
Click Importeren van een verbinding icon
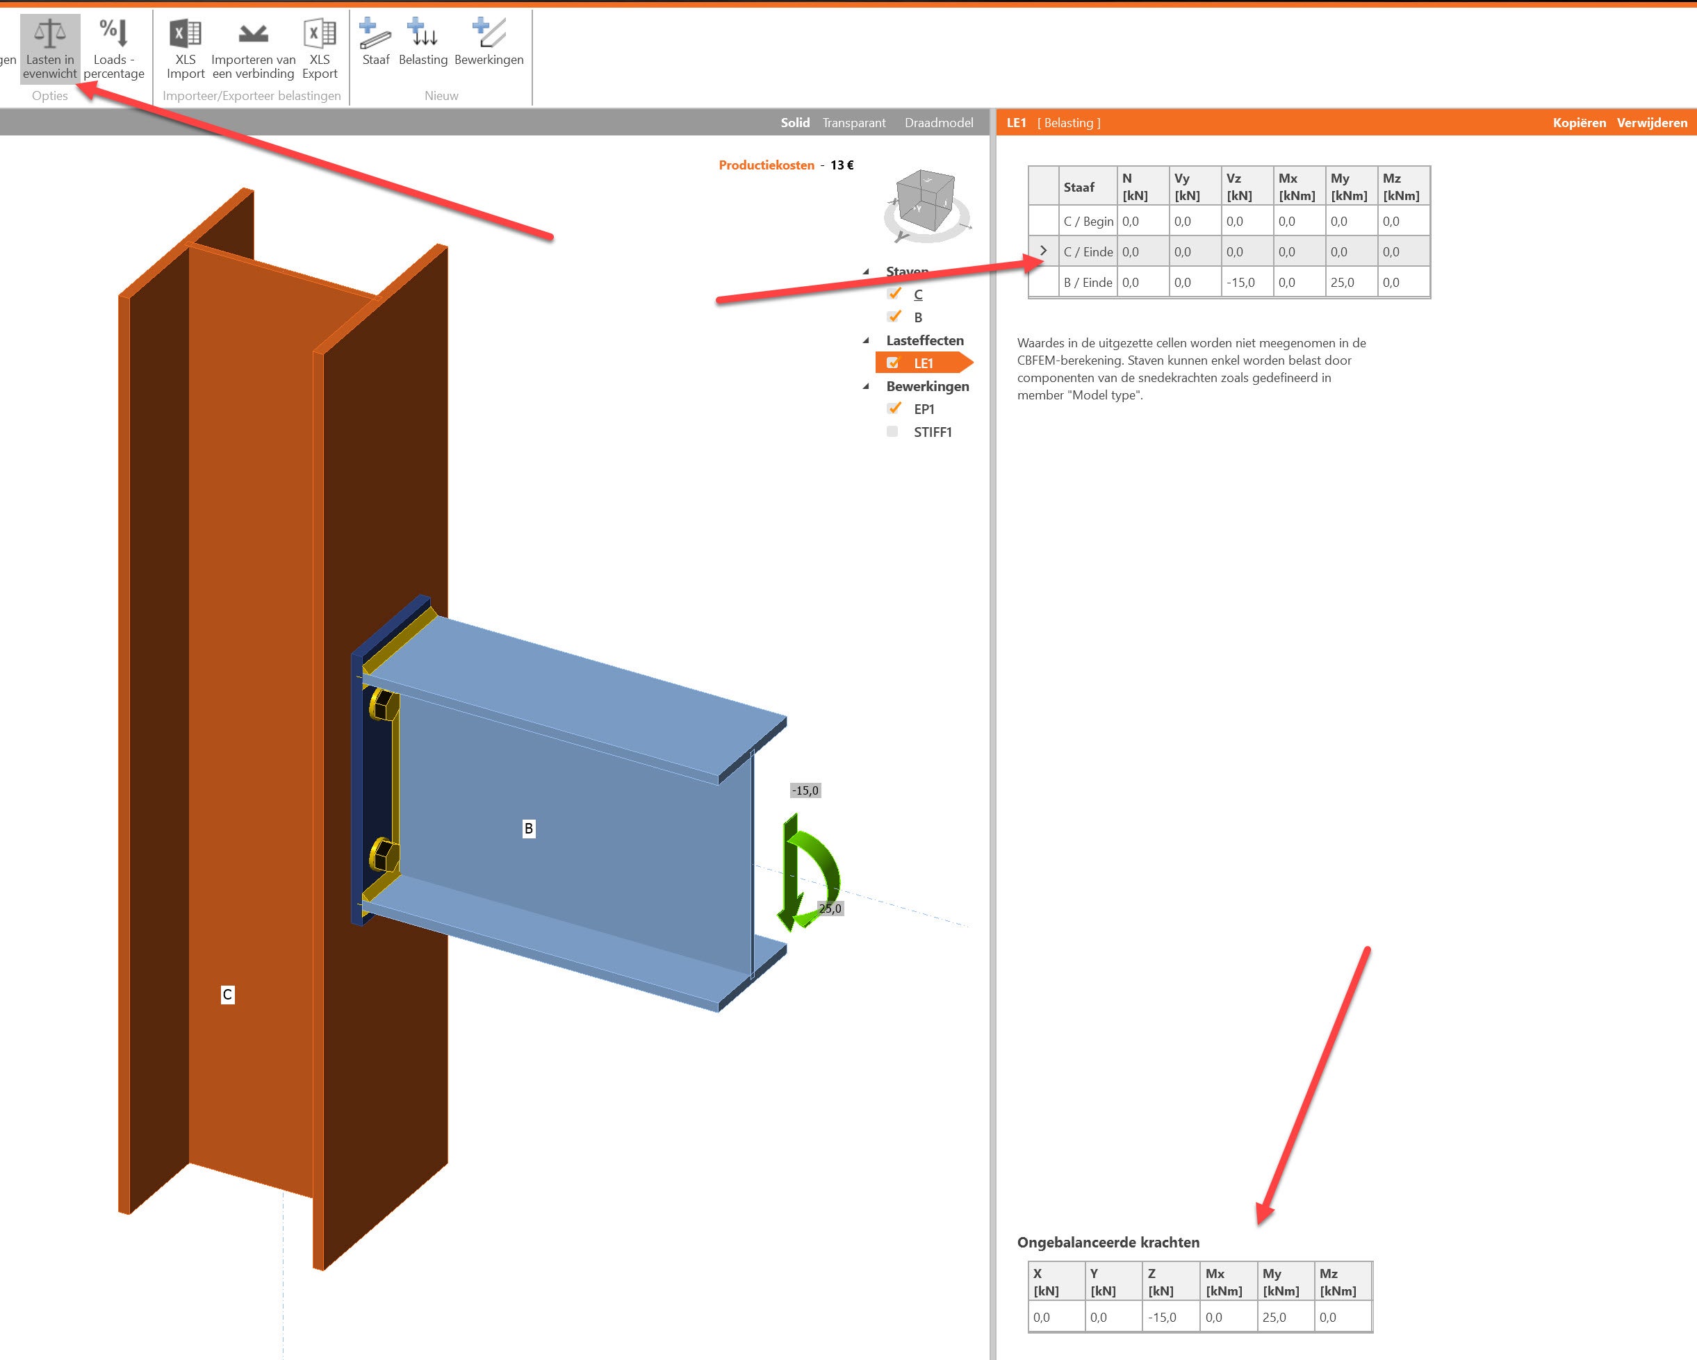(x=253, y=34)
